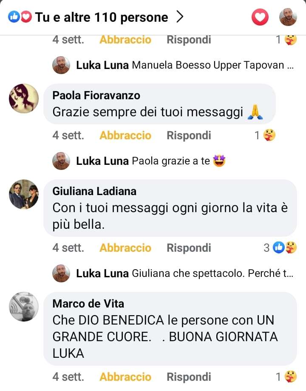The image size is (306, 391).
Task: View the care reaction on Marco's comment
Action: [x=286, y=377]
